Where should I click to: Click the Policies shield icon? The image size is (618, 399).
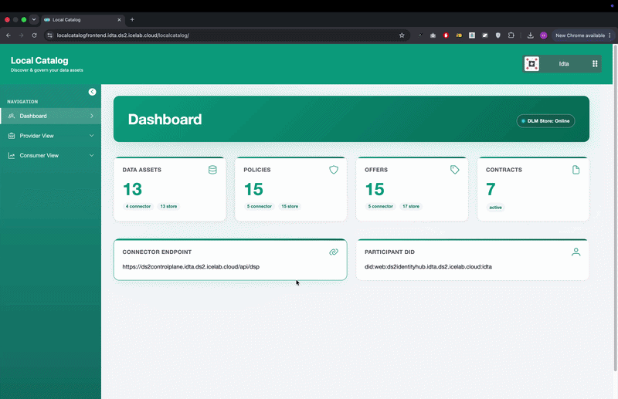coord(334,170)
